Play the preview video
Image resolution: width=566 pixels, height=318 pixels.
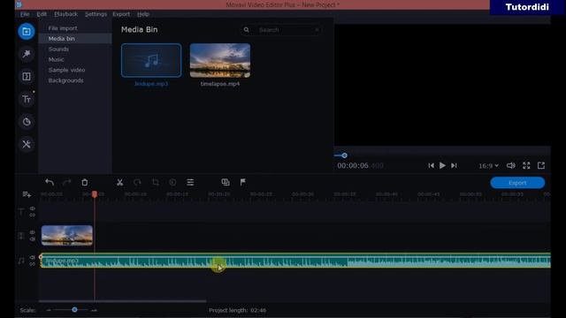tap(442, 165)
